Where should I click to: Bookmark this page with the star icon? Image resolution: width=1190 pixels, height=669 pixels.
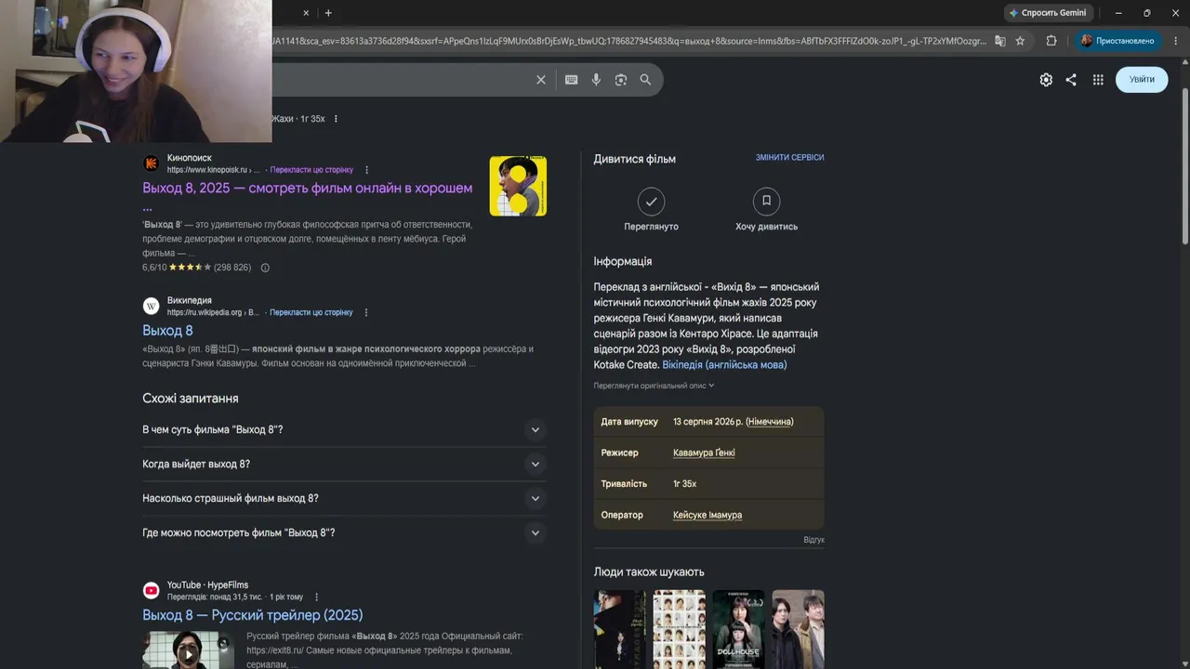[1020, 41]
